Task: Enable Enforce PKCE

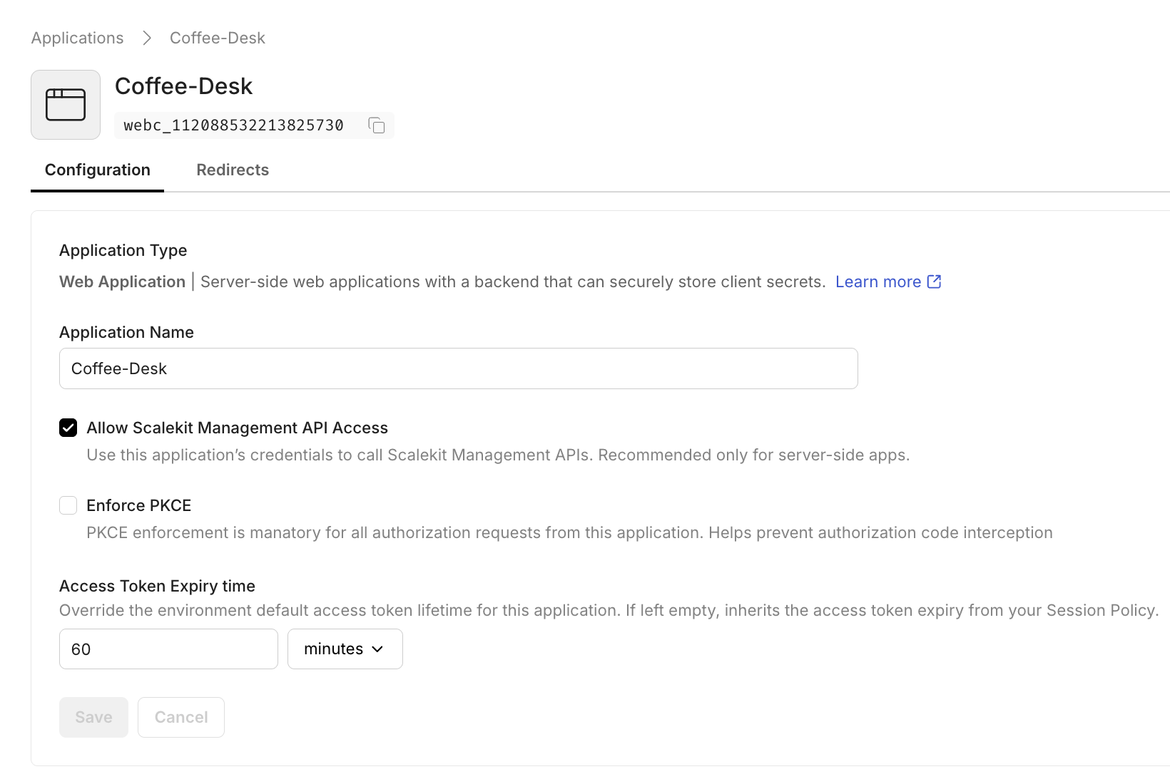Action: [68, 505]
